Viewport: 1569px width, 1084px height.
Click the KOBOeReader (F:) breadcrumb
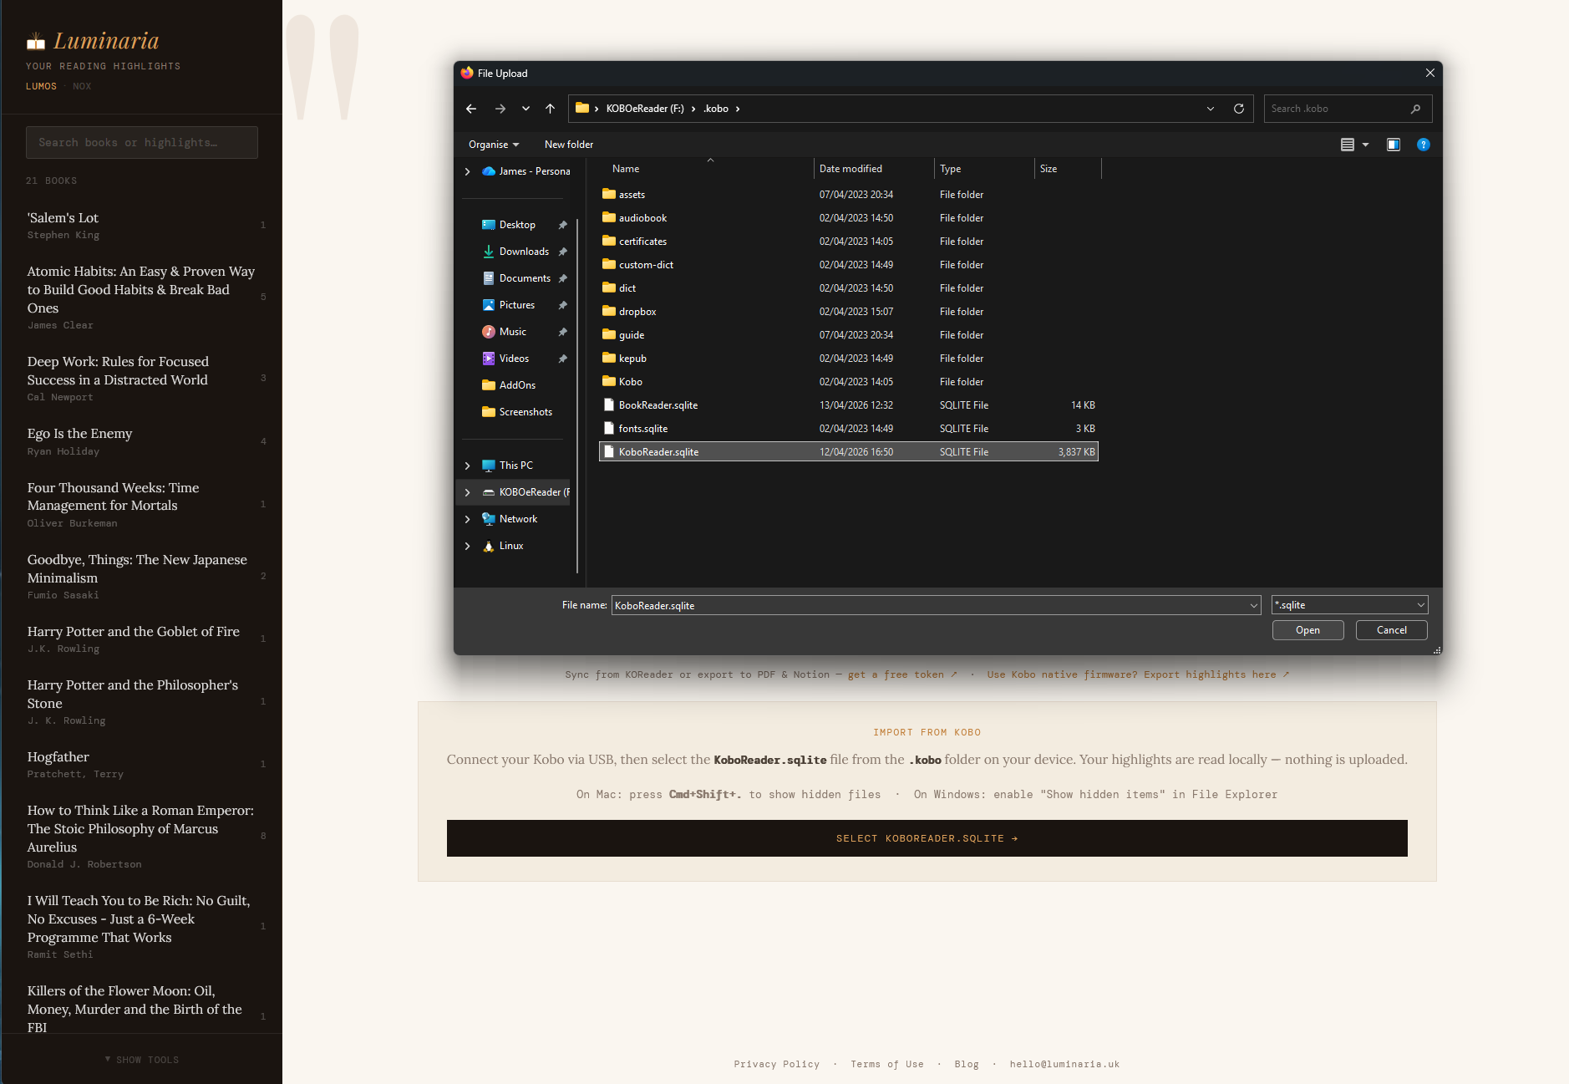point(645,109)
